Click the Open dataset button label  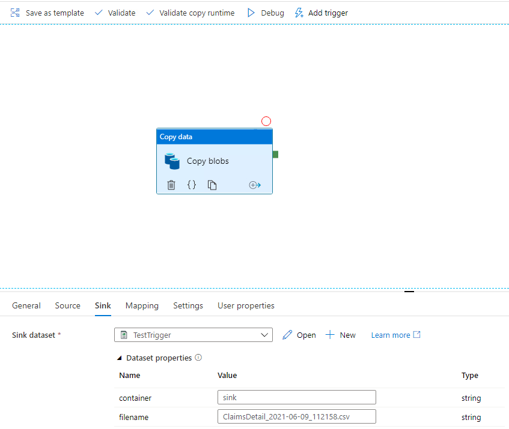306,335
